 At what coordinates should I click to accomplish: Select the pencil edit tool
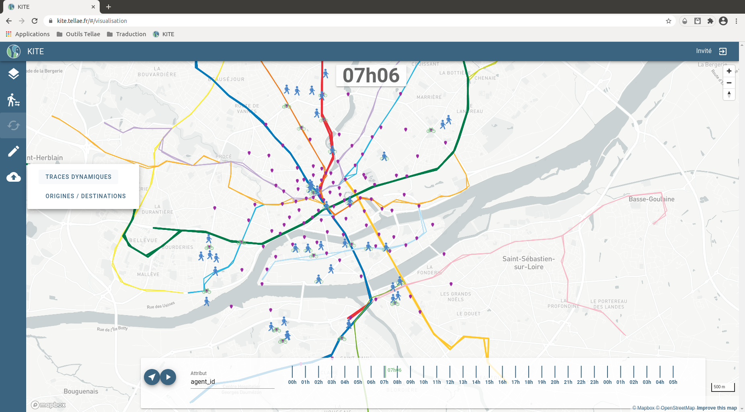pyautogui.click(x=13, y=151)
